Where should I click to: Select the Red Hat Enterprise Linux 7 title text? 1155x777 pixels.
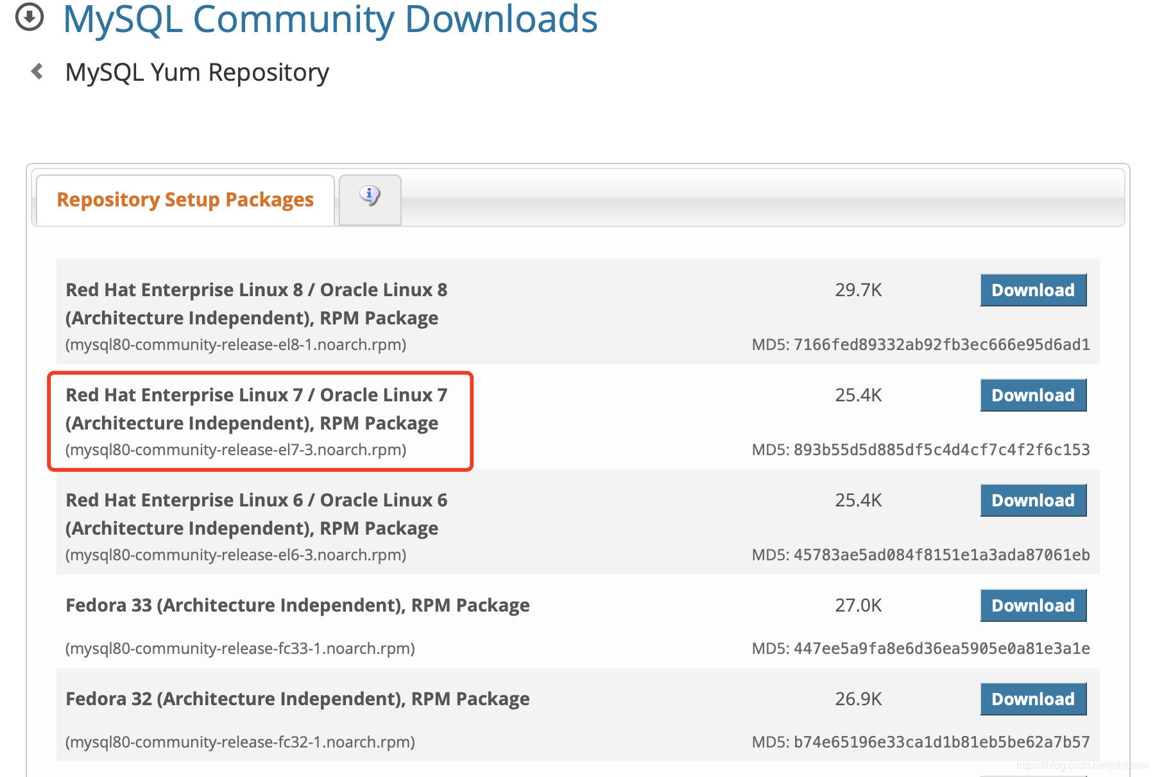[257, 409]
